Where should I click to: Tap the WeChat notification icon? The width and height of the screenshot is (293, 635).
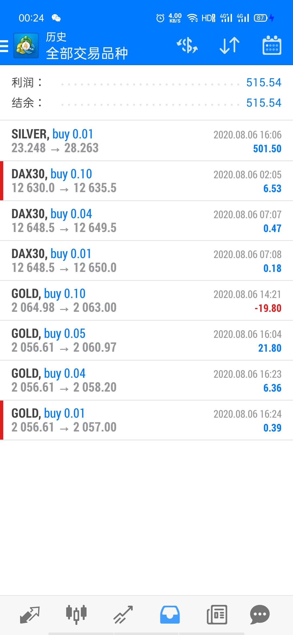click(x=56, y=18)
